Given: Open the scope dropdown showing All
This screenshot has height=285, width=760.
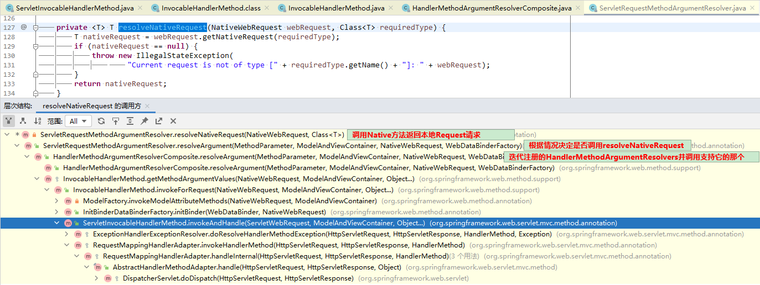Looking at the screenshot, I should click(78, 121).
